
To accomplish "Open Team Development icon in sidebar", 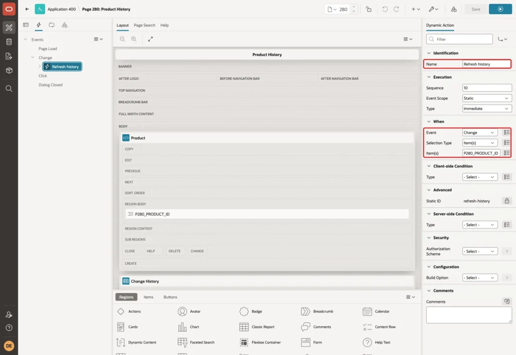I will 9,56.
